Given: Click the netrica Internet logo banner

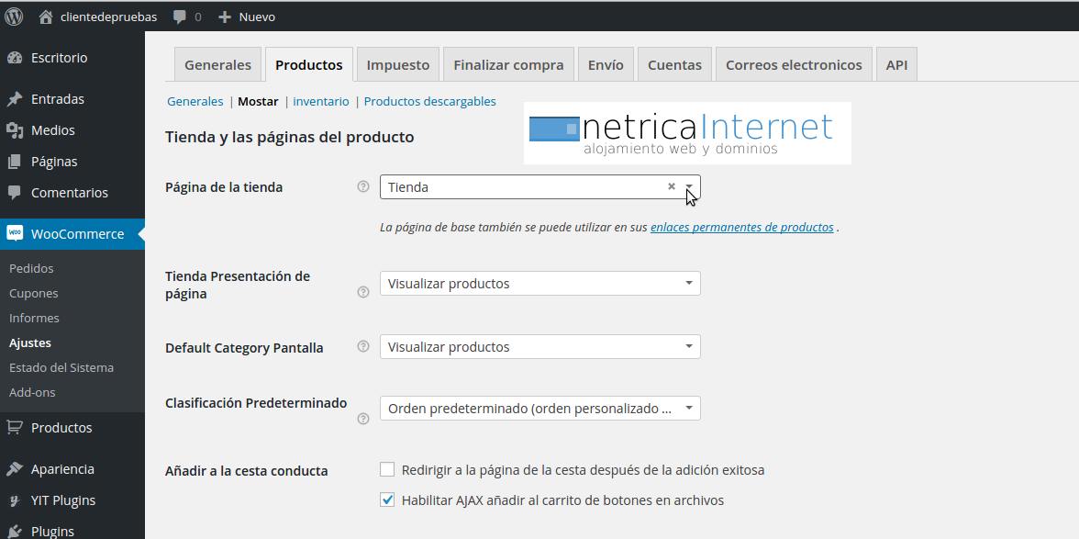Looking at the screenshot, I should point(687,133).
